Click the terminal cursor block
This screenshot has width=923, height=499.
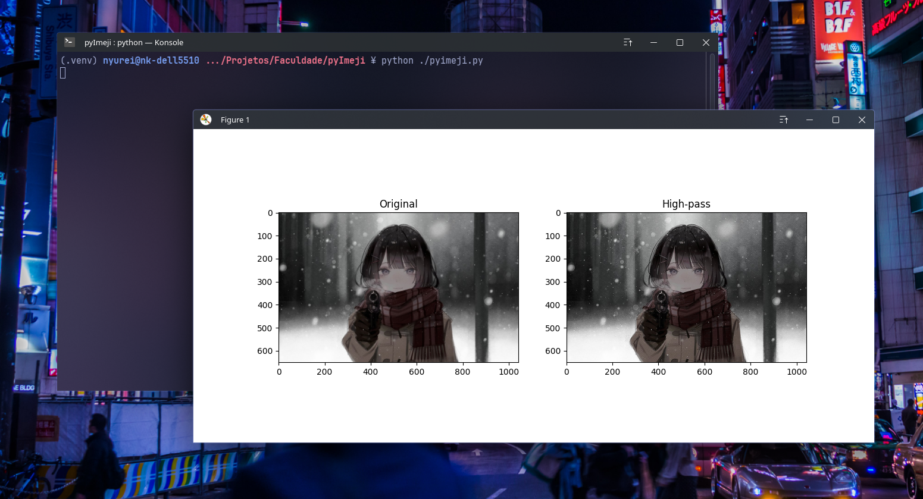pyautogui.click(x=63, y=73)
